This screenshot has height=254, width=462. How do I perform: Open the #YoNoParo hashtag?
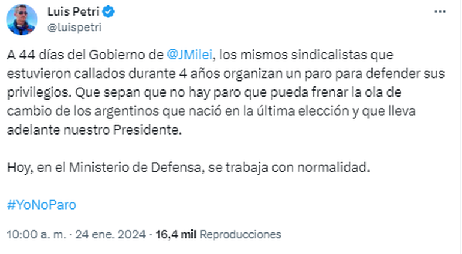tap(41, 204)
